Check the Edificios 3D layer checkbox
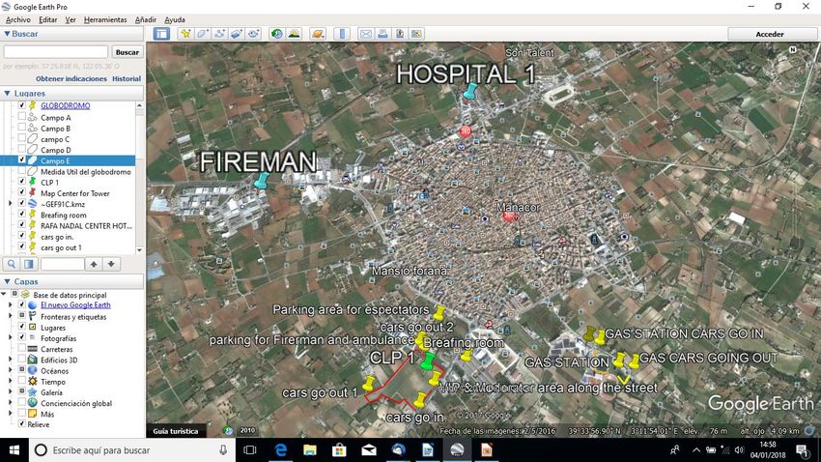 pos(21,360)
